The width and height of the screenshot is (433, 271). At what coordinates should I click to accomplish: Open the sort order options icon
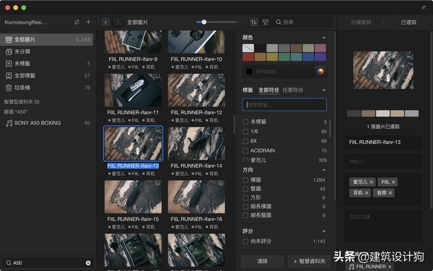click(x=254, y=22)
